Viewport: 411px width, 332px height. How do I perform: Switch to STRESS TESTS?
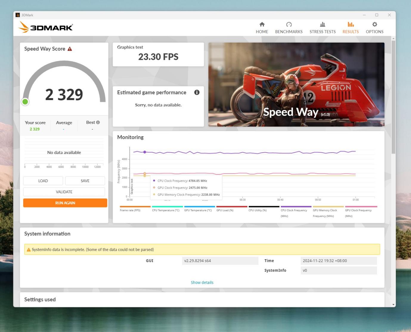[322, 28]
